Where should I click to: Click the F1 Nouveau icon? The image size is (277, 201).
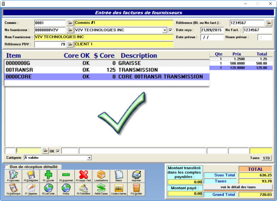[x=13, y=176]
